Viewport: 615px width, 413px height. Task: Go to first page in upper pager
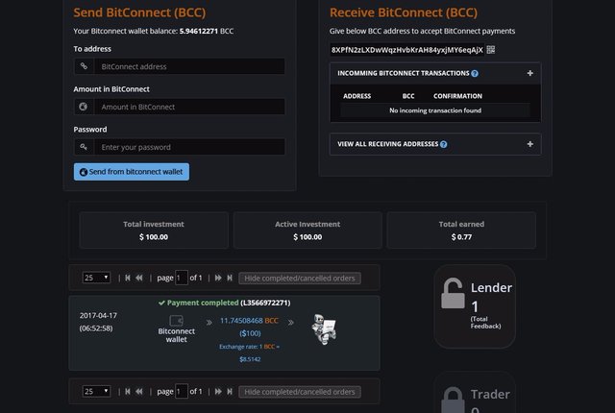point(128,278)
